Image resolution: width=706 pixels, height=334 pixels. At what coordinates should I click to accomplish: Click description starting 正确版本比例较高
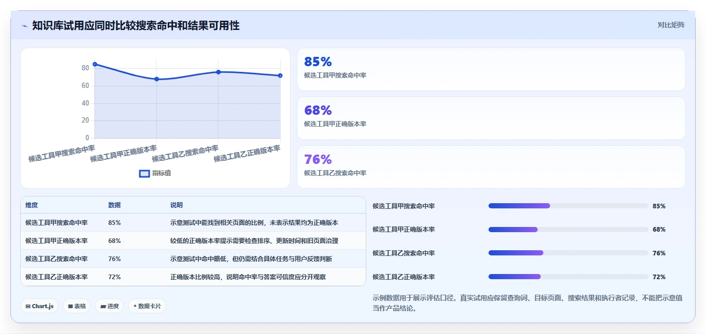coord(248,277)
